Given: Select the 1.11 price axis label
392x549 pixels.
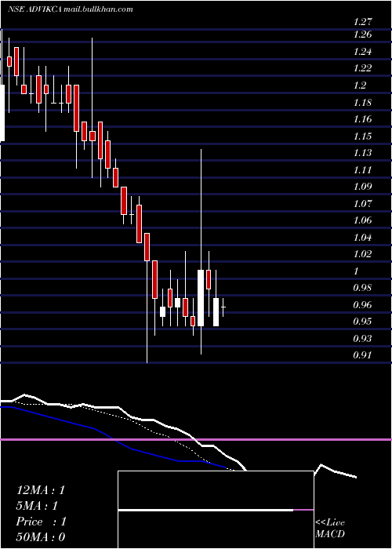Looking at the screenshot, I should 363,170.
